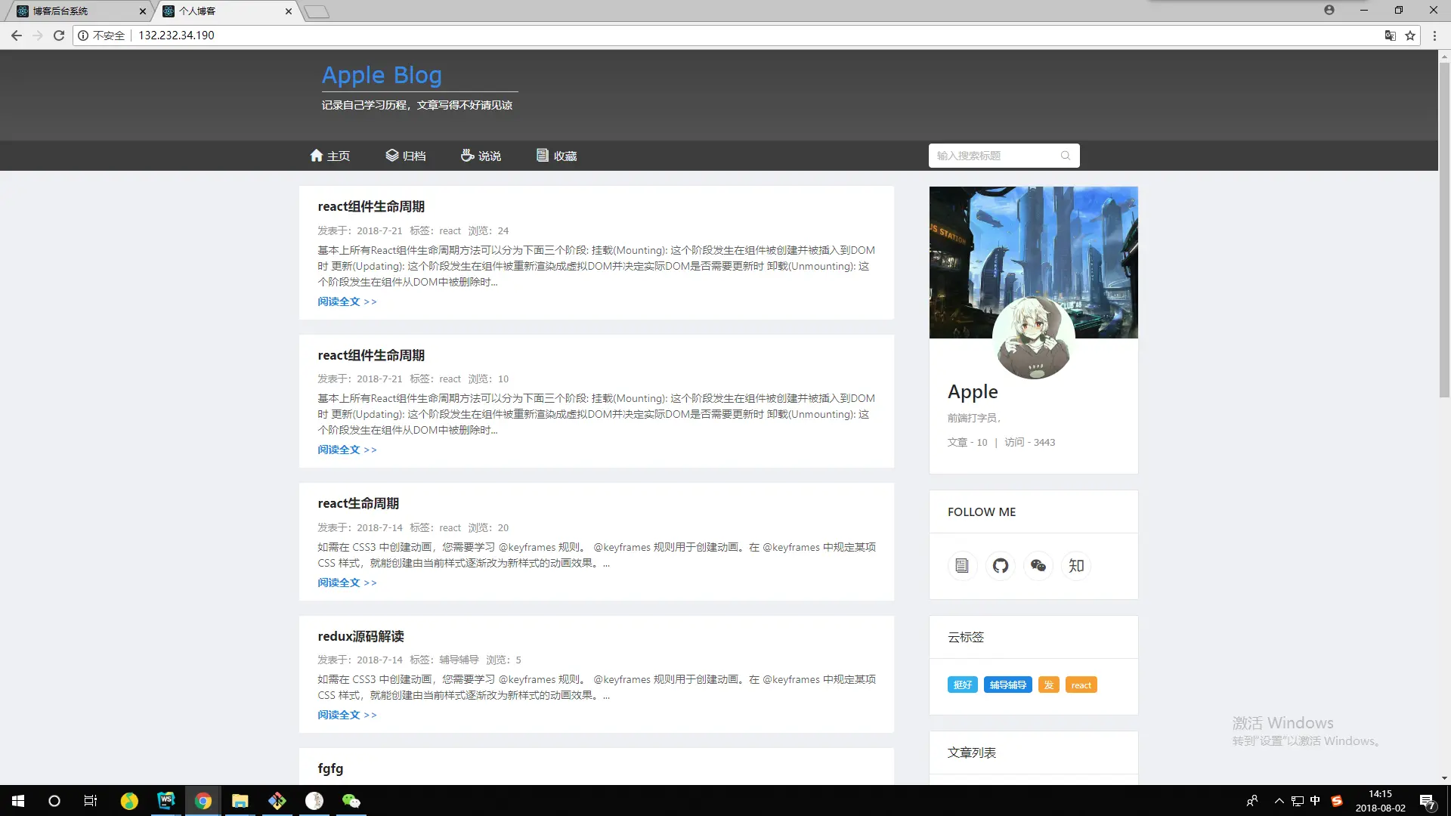This screenshot has height=816, width=1451.
Task: Open the redux源码解读 article title
Action: tap(360, 636)
